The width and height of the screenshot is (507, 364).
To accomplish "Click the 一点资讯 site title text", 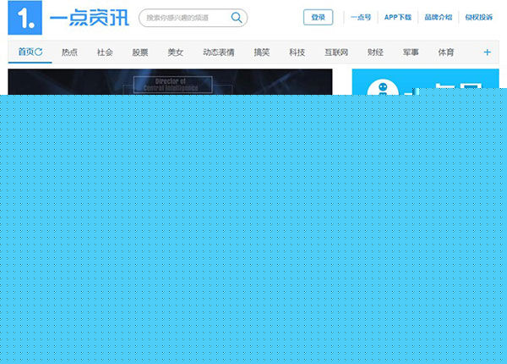I will pos(90,18).
